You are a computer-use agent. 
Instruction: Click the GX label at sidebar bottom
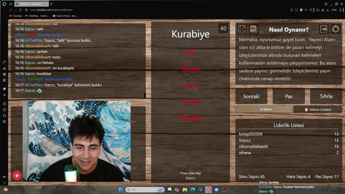tap(4, 177)
